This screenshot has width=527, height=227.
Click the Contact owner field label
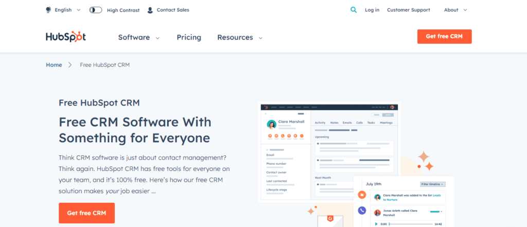pyautogui.click(x=276, y=172)
